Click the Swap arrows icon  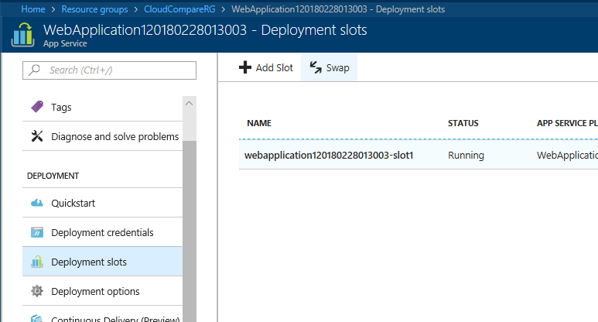[316, 67]
